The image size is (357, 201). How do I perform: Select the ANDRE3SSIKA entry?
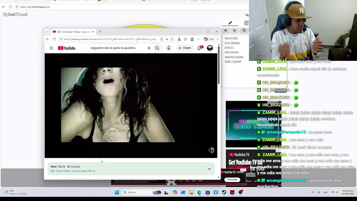tap(234, 57)
